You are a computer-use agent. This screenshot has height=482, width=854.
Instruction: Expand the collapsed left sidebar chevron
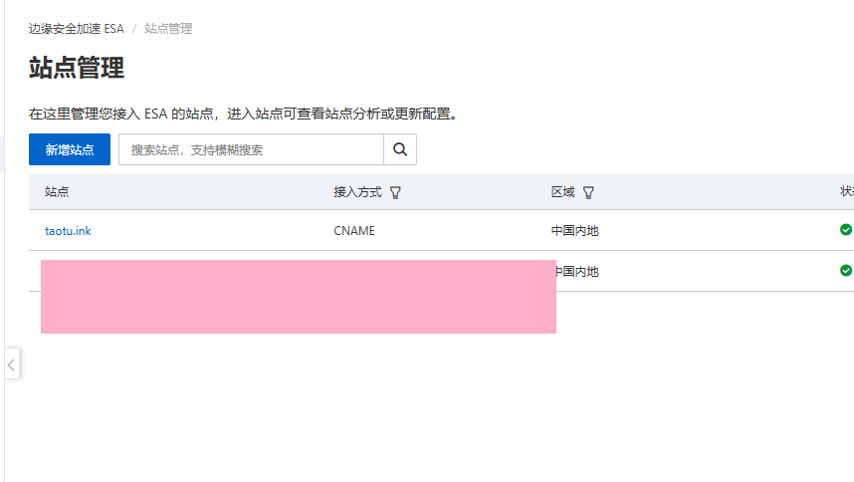[x=11, y=364]
